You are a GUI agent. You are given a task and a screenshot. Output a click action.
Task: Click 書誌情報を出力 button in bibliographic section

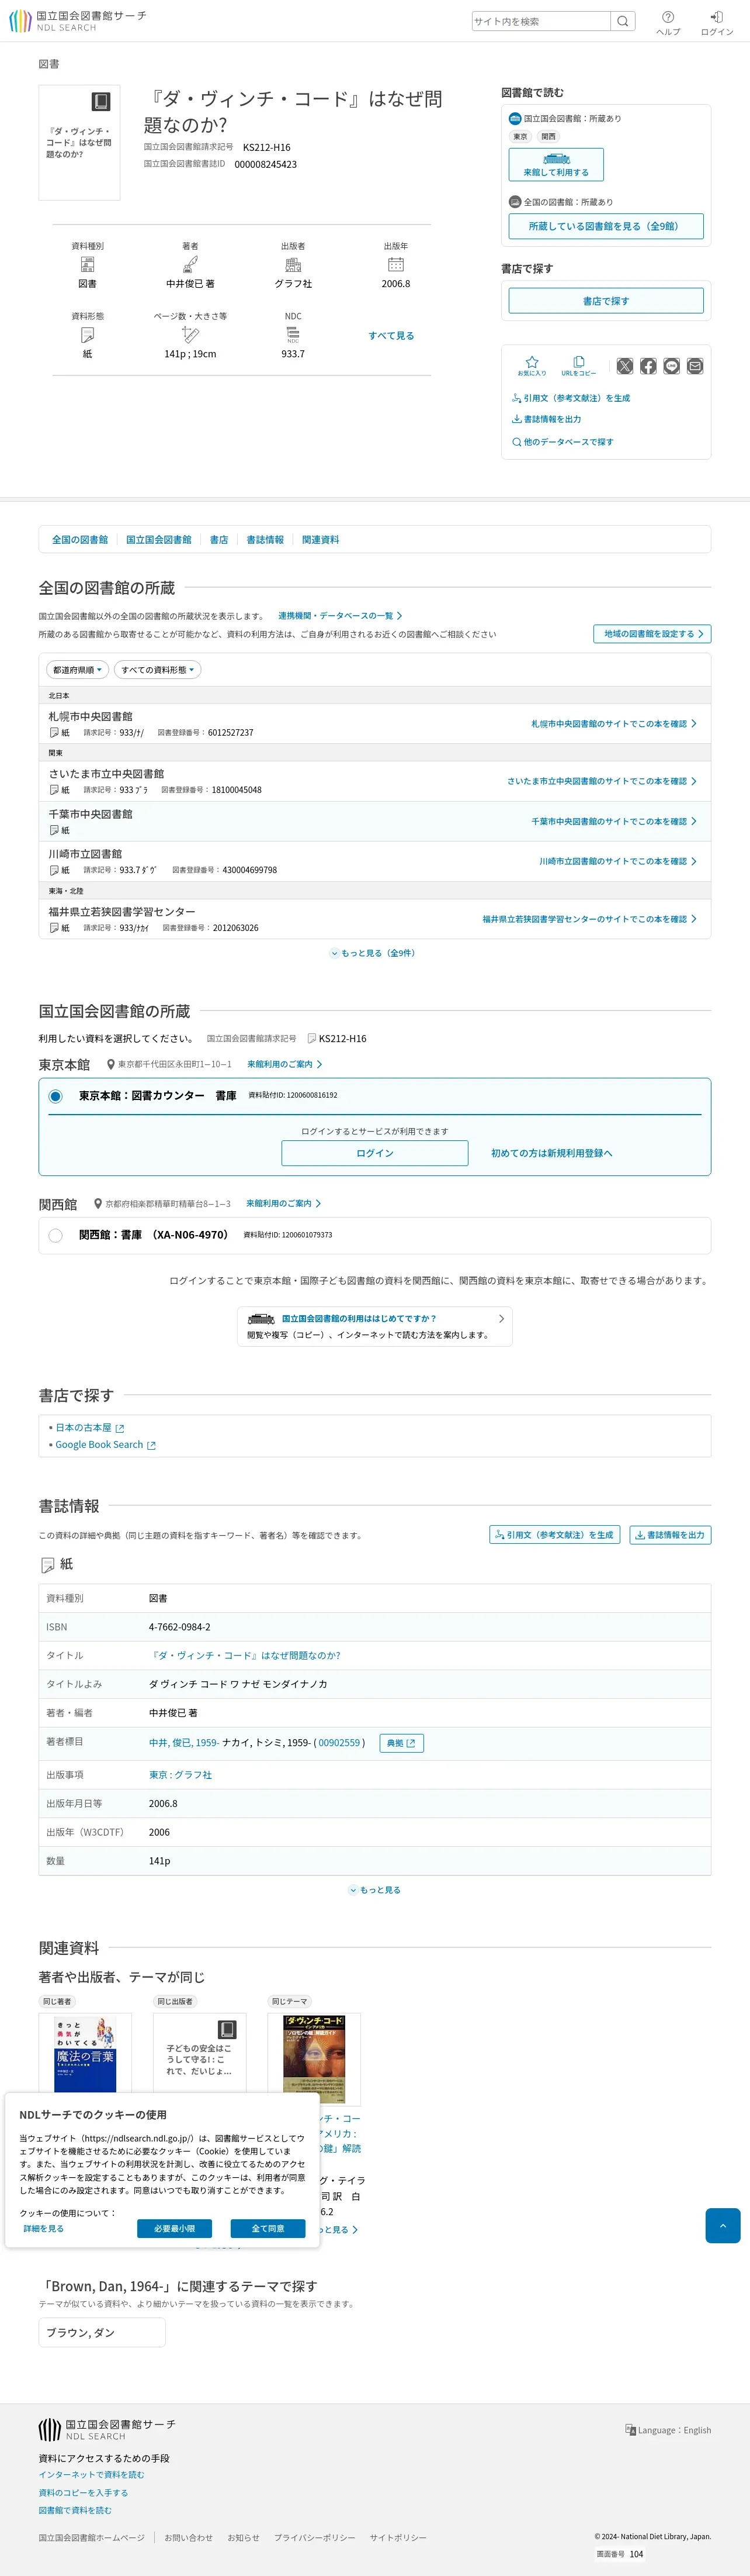point(670,1535)
